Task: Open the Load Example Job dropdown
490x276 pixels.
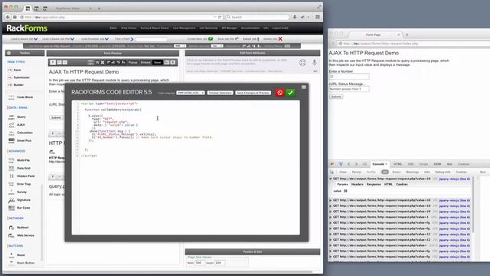Action: point(95,39)
